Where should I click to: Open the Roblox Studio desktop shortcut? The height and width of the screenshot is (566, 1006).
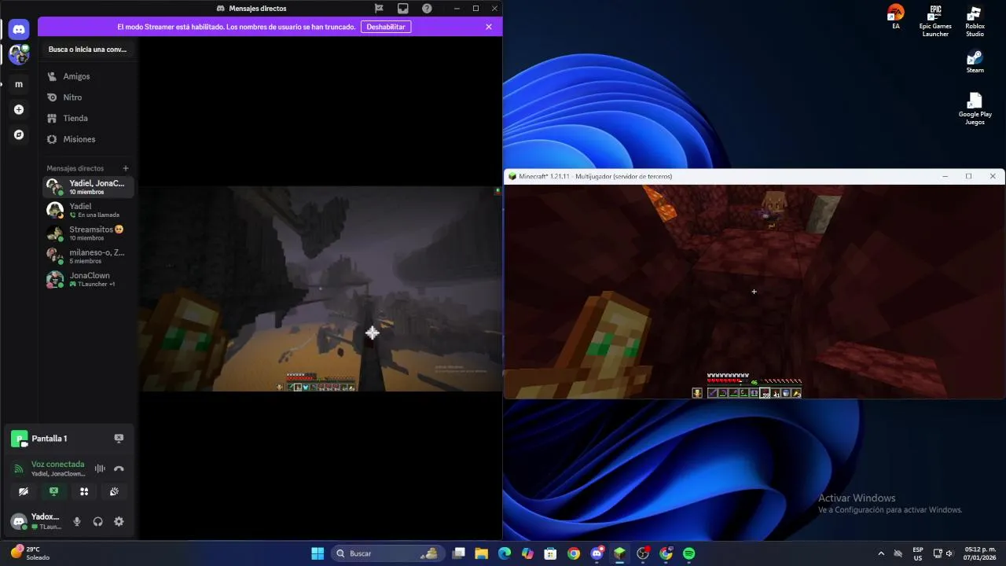975,20
